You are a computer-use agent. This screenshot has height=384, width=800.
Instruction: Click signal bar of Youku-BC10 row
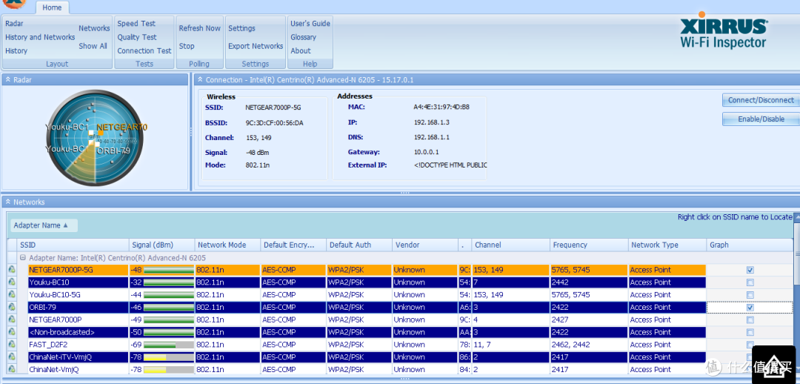point(169,282)
